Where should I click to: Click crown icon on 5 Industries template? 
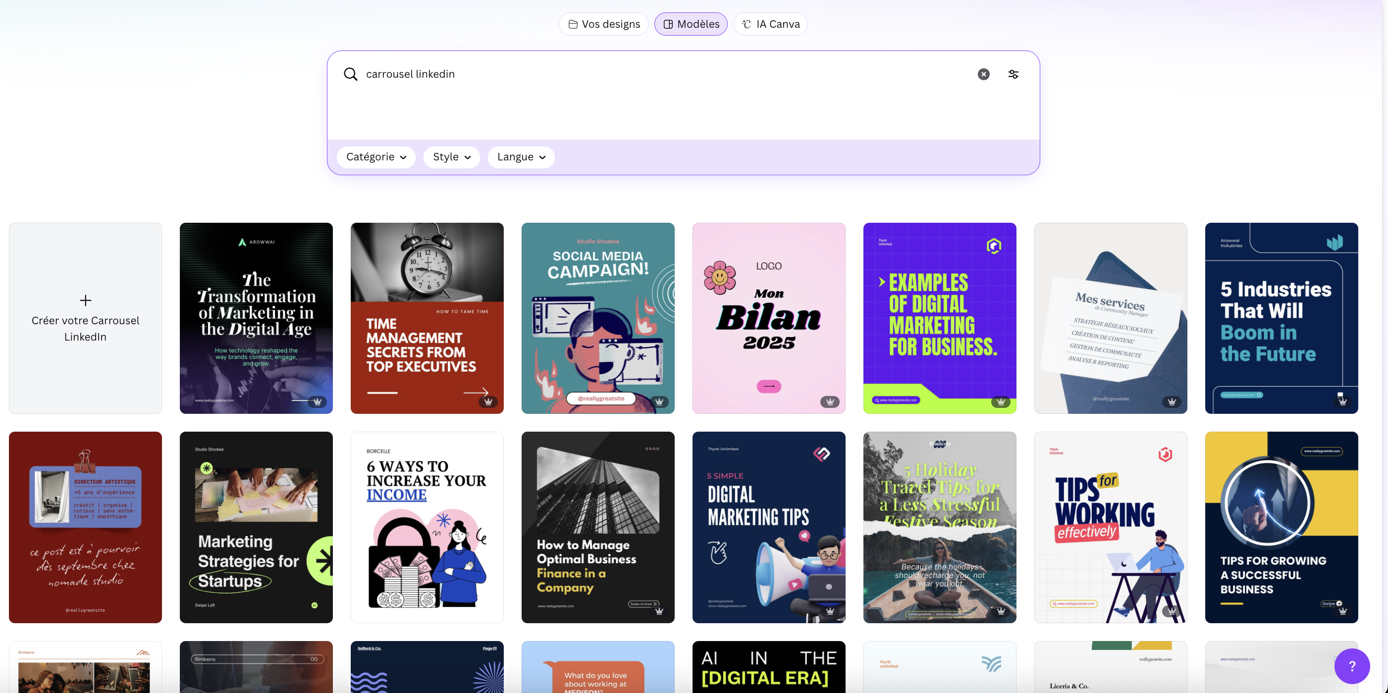click(x=1342, y=401)
